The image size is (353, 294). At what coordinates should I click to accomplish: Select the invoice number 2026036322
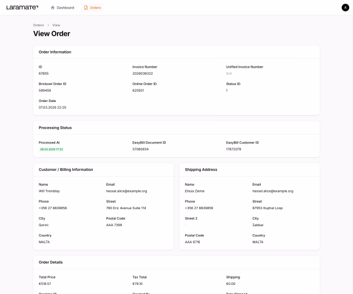tap(142, 73)
